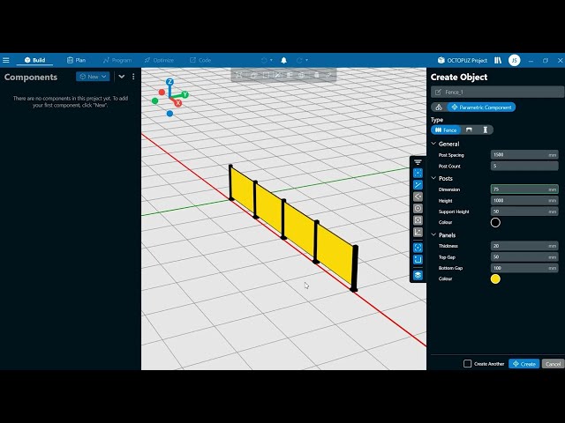Click the Create button
The image size is (565, 423).
[x=524, y=364]
